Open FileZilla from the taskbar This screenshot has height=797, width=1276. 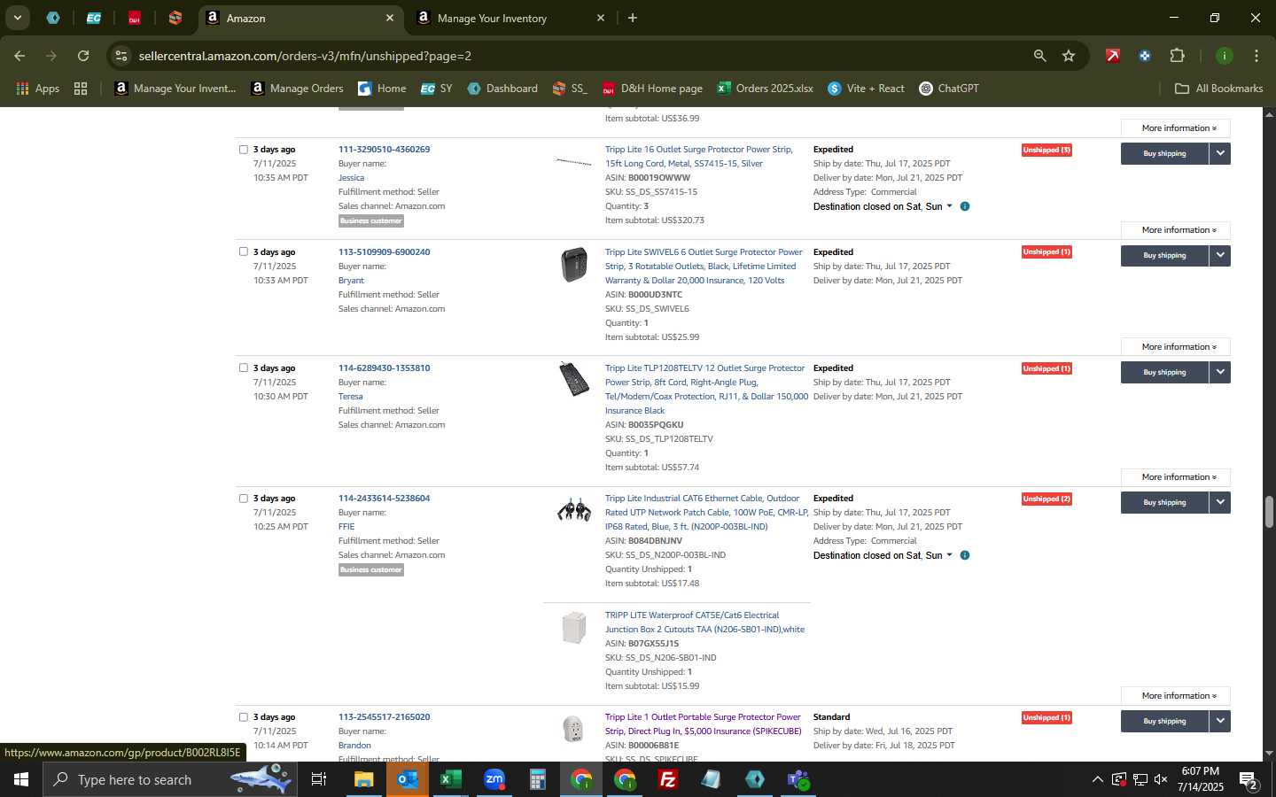[668, 779]
